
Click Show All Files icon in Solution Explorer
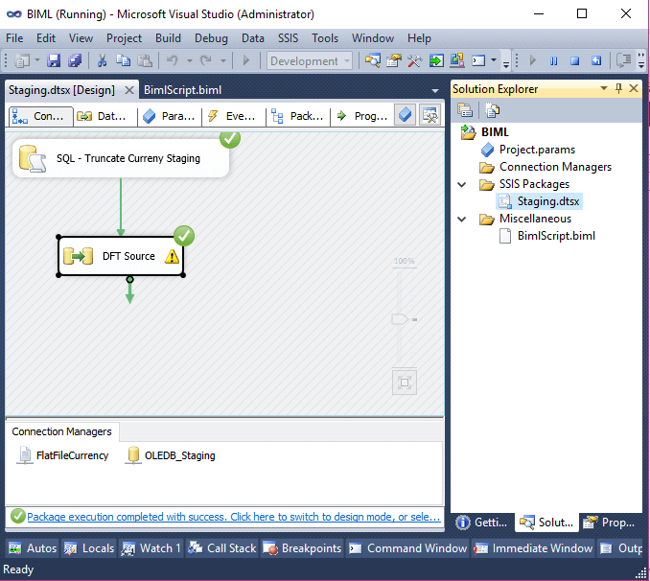492,110
